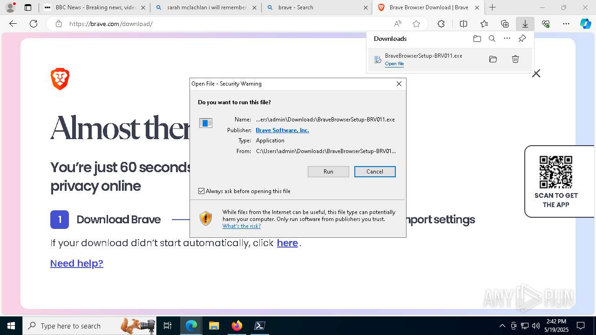Open the Need help? link
The image size is (596, 335).
(77, 263)
